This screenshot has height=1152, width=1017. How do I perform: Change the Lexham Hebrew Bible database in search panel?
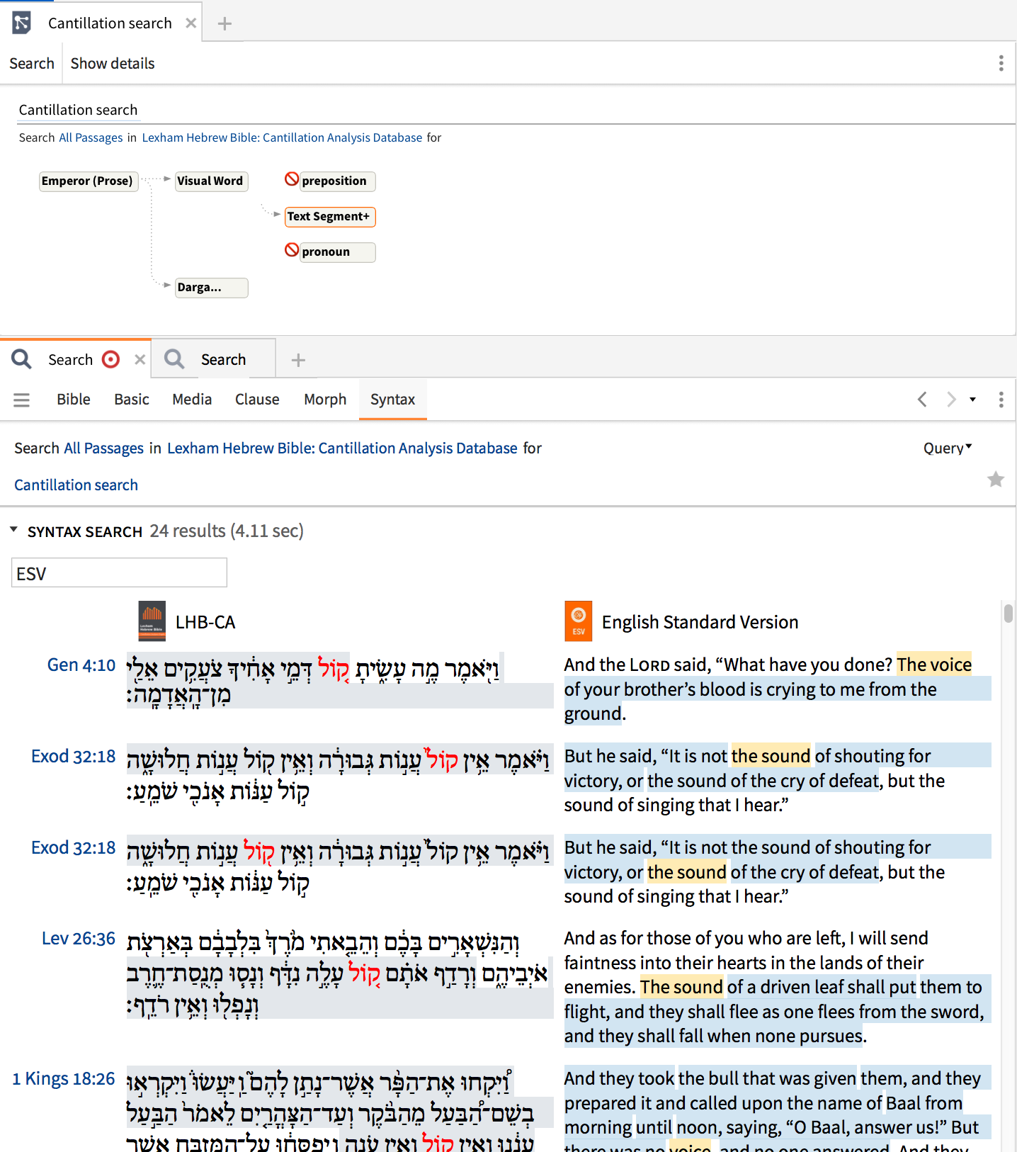coord(342,448)
